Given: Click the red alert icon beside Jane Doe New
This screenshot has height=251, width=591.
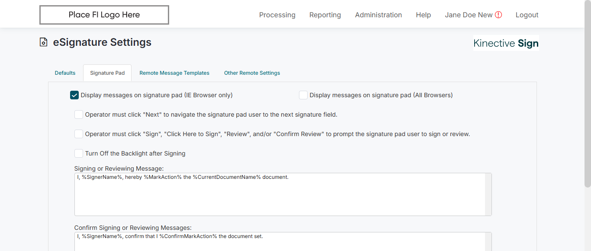Looking at the screenshot, I should click(498, 15).
